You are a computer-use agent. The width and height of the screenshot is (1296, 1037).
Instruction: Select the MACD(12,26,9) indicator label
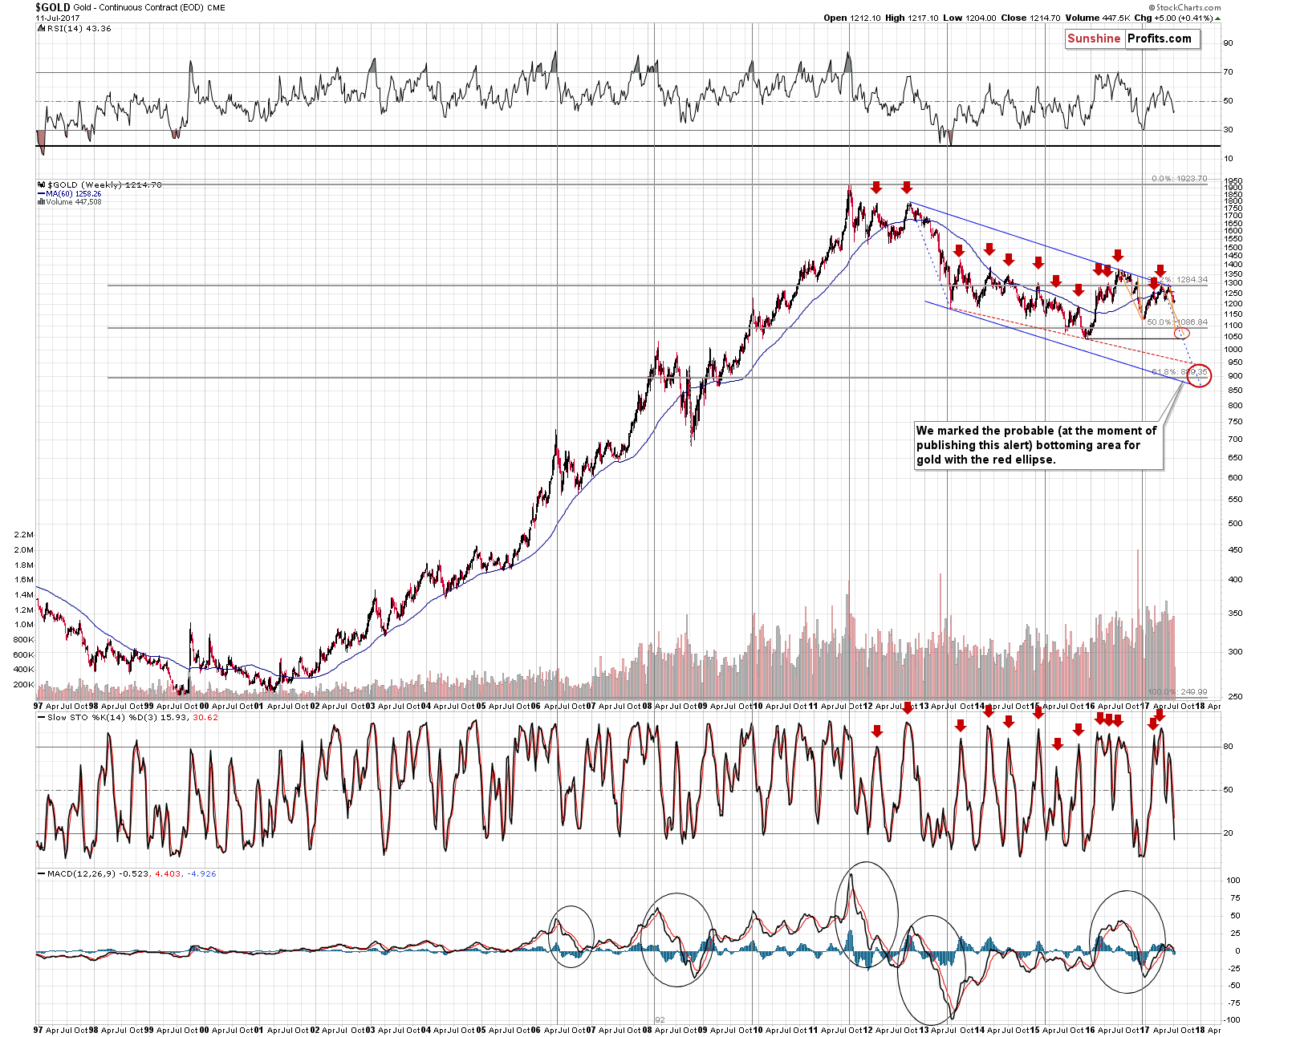[x=127, y=874]
